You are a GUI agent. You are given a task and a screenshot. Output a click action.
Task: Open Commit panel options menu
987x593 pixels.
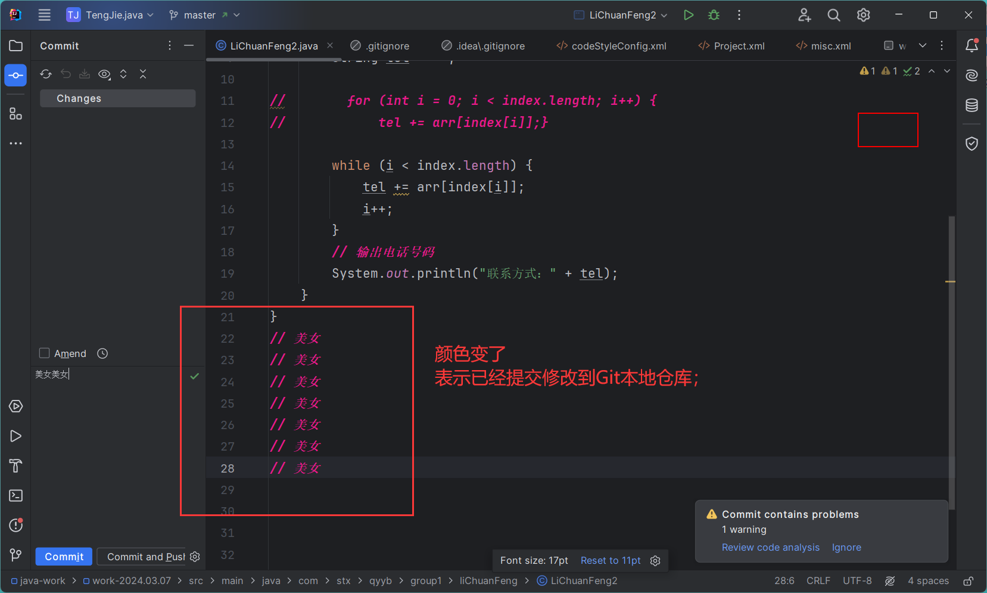[170, 45]
